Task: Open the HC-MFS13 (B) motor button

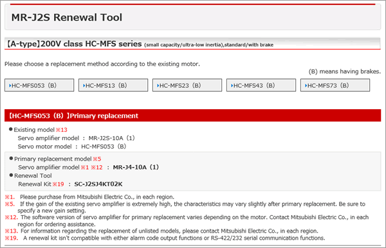Action: coord(113,85)
